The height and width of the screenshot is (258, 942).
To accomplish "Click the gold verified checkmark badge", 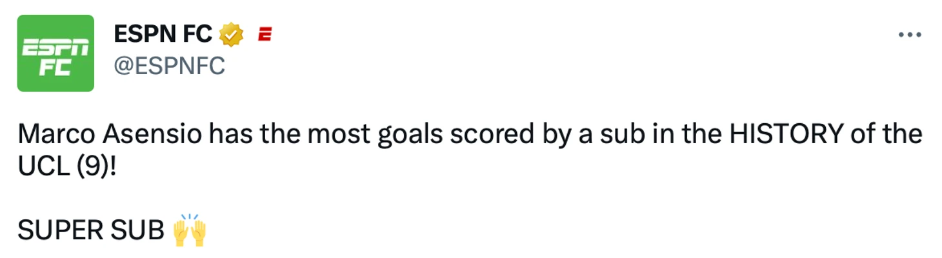I will (x=232, y=34).
